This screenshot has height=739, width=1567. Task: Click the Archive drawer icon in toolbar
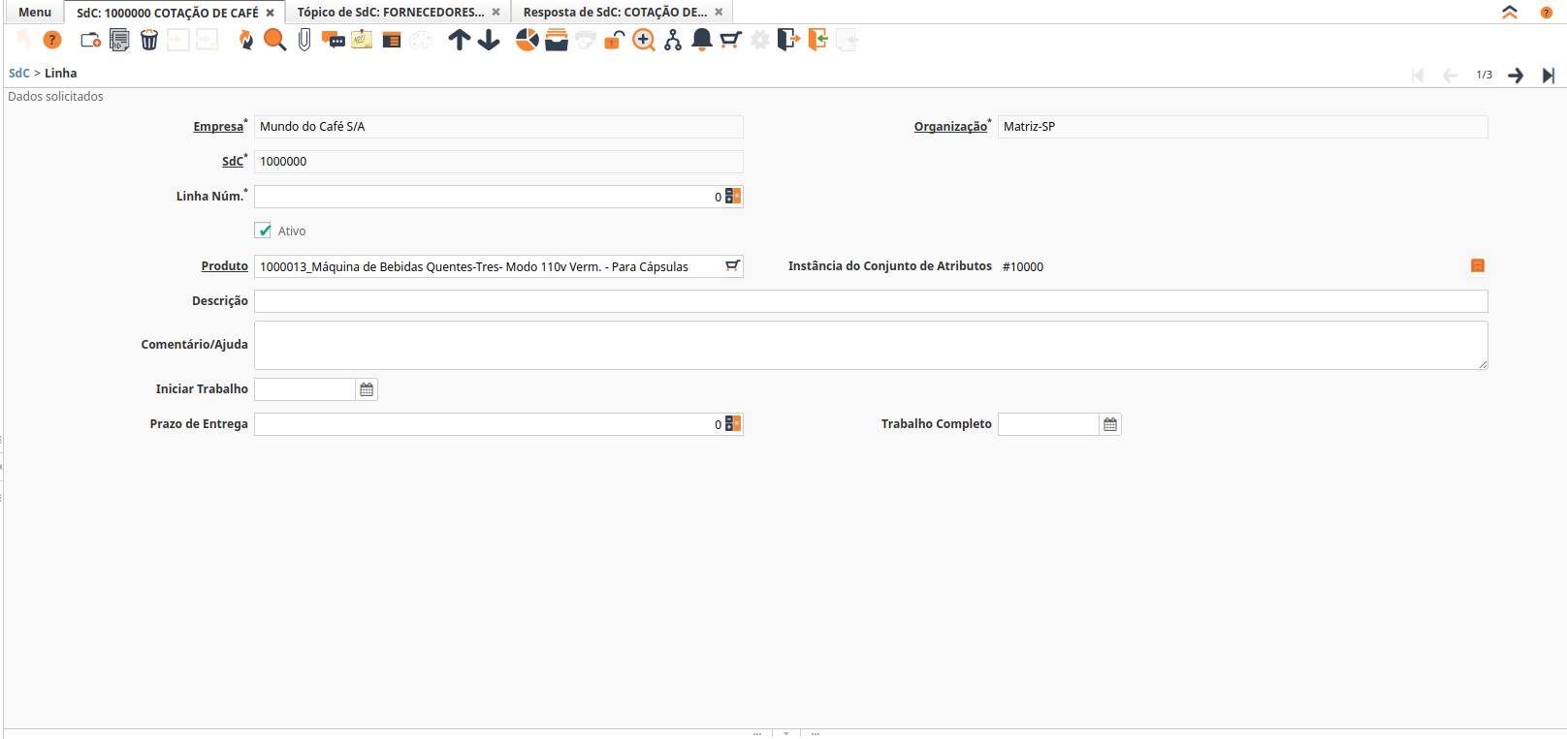click(557, 40)
